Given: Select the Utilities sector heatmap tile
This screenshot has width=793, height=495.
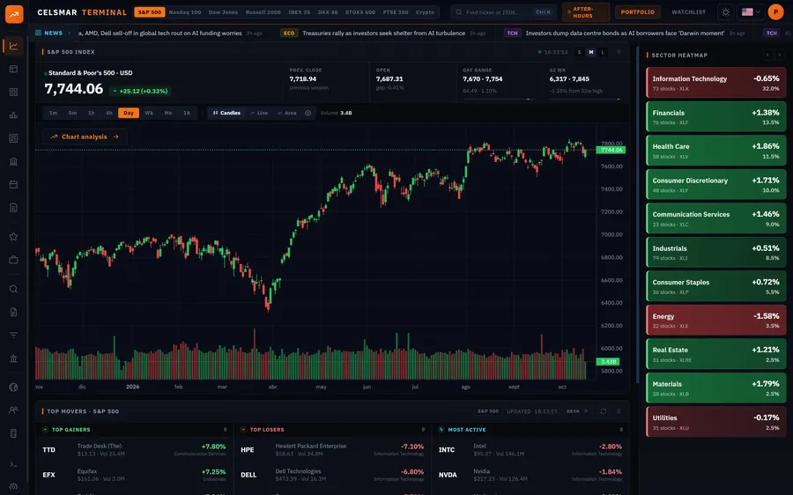Looking at the screenshot, I should coord(716,422).
